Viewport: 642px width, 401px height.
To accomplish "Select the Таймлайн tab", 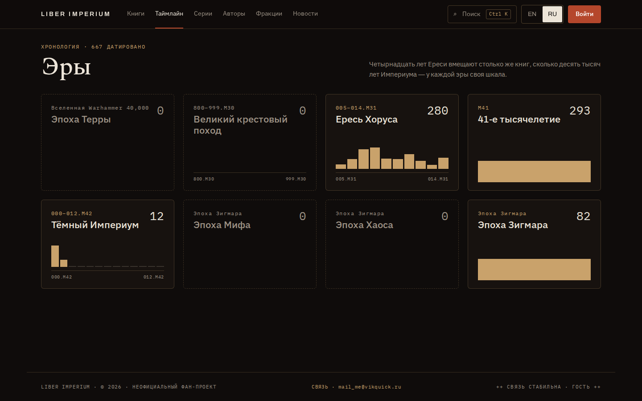I will click(169, 14).
